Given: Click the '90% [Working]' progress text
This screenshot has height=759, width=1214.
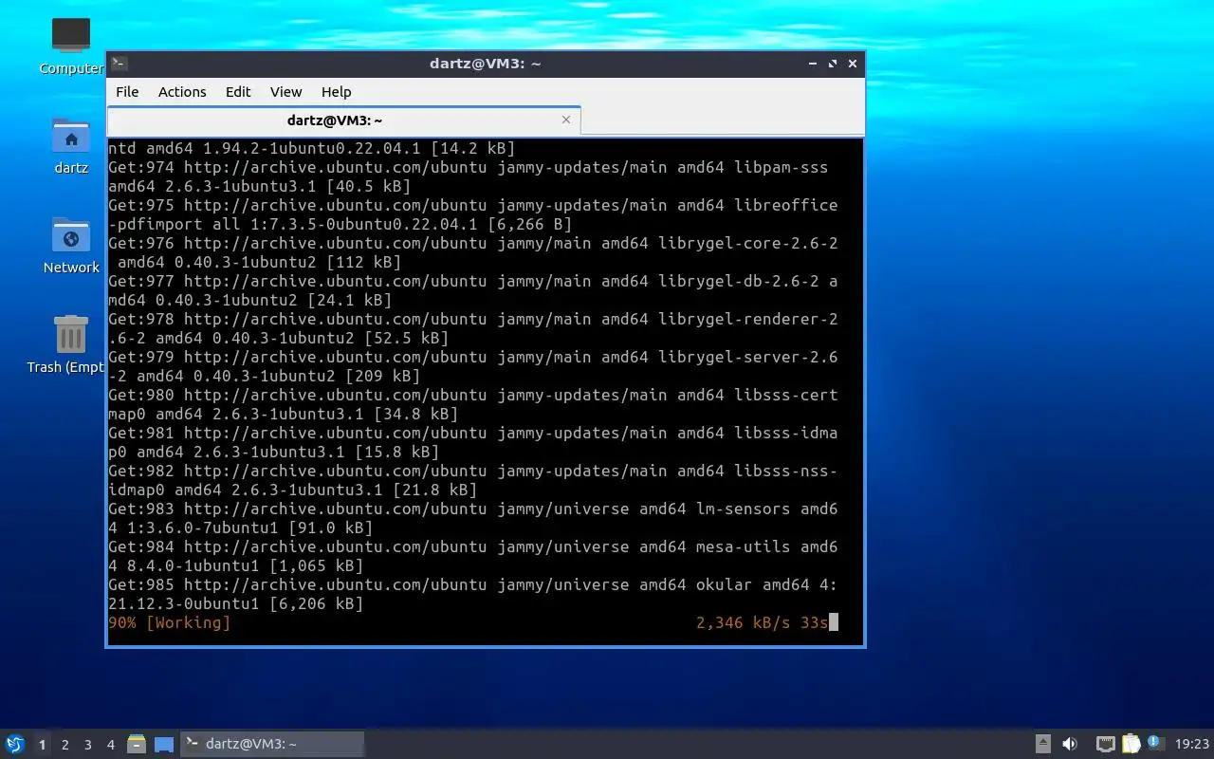Looking at the screenshot, I should (169, 622).
